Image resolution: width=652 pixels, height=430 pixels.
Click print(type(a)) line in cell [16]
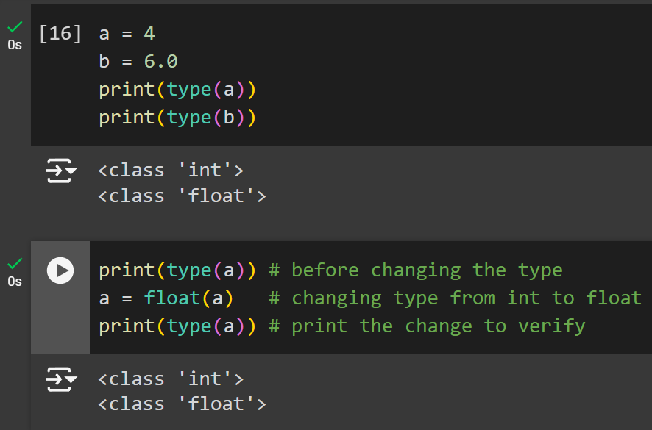point(177,90)
